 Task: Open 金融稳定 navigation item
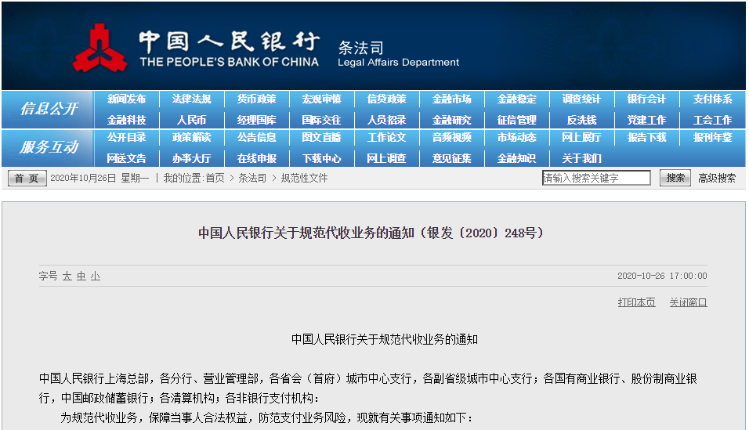tap(516, 99)
